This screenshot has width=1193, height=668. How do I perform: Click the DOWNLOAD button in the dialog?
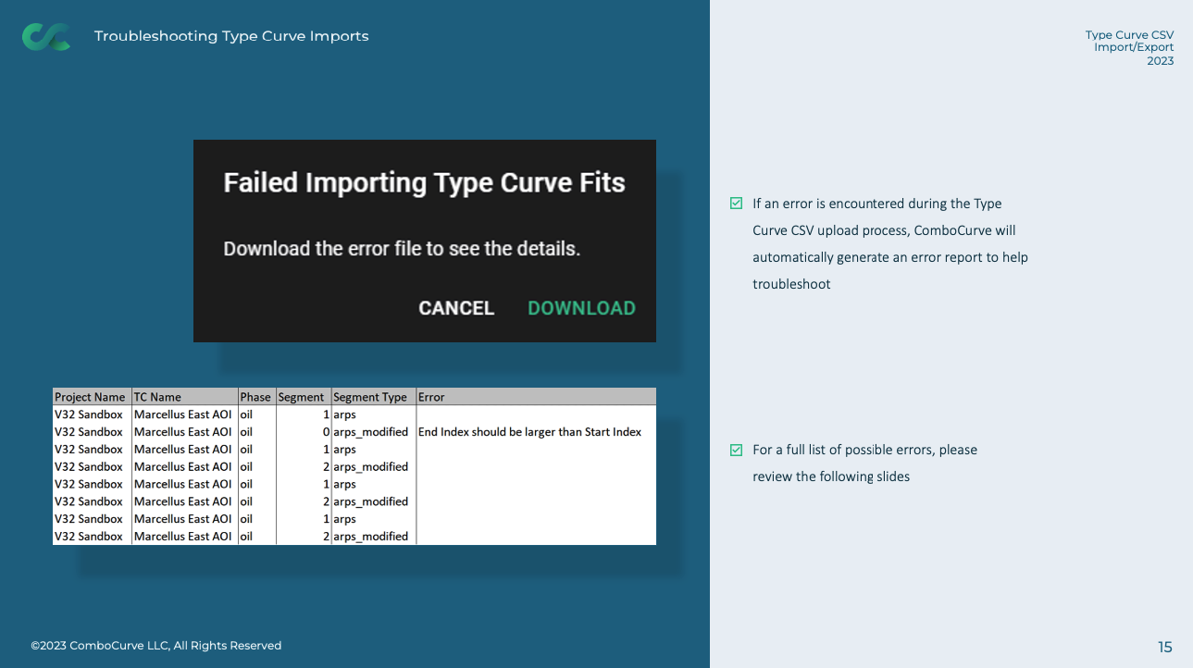click(581, 308)
